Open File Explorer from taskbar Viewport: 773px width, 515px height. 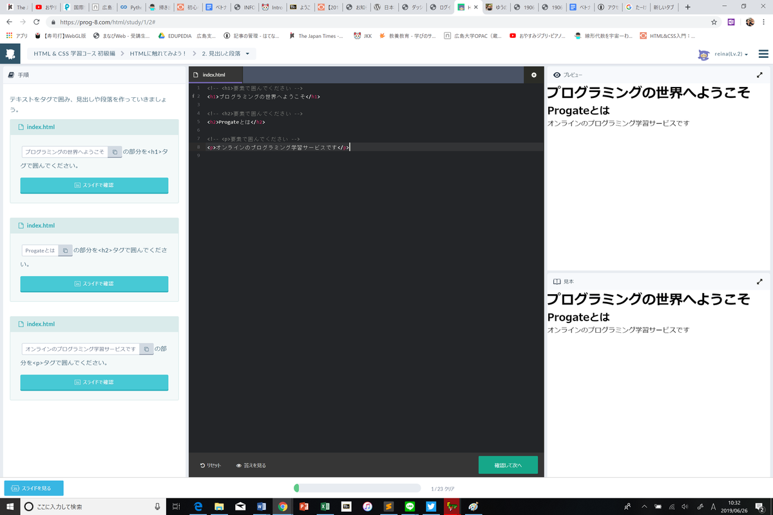pyautogui.click(x=219, y=507)
